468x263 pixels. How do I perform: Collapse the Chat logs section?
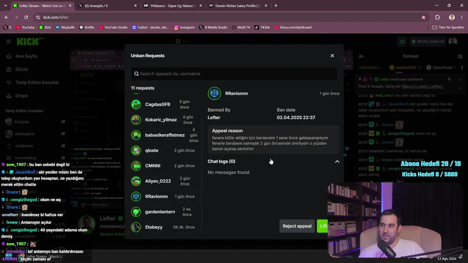pos(337,161)
